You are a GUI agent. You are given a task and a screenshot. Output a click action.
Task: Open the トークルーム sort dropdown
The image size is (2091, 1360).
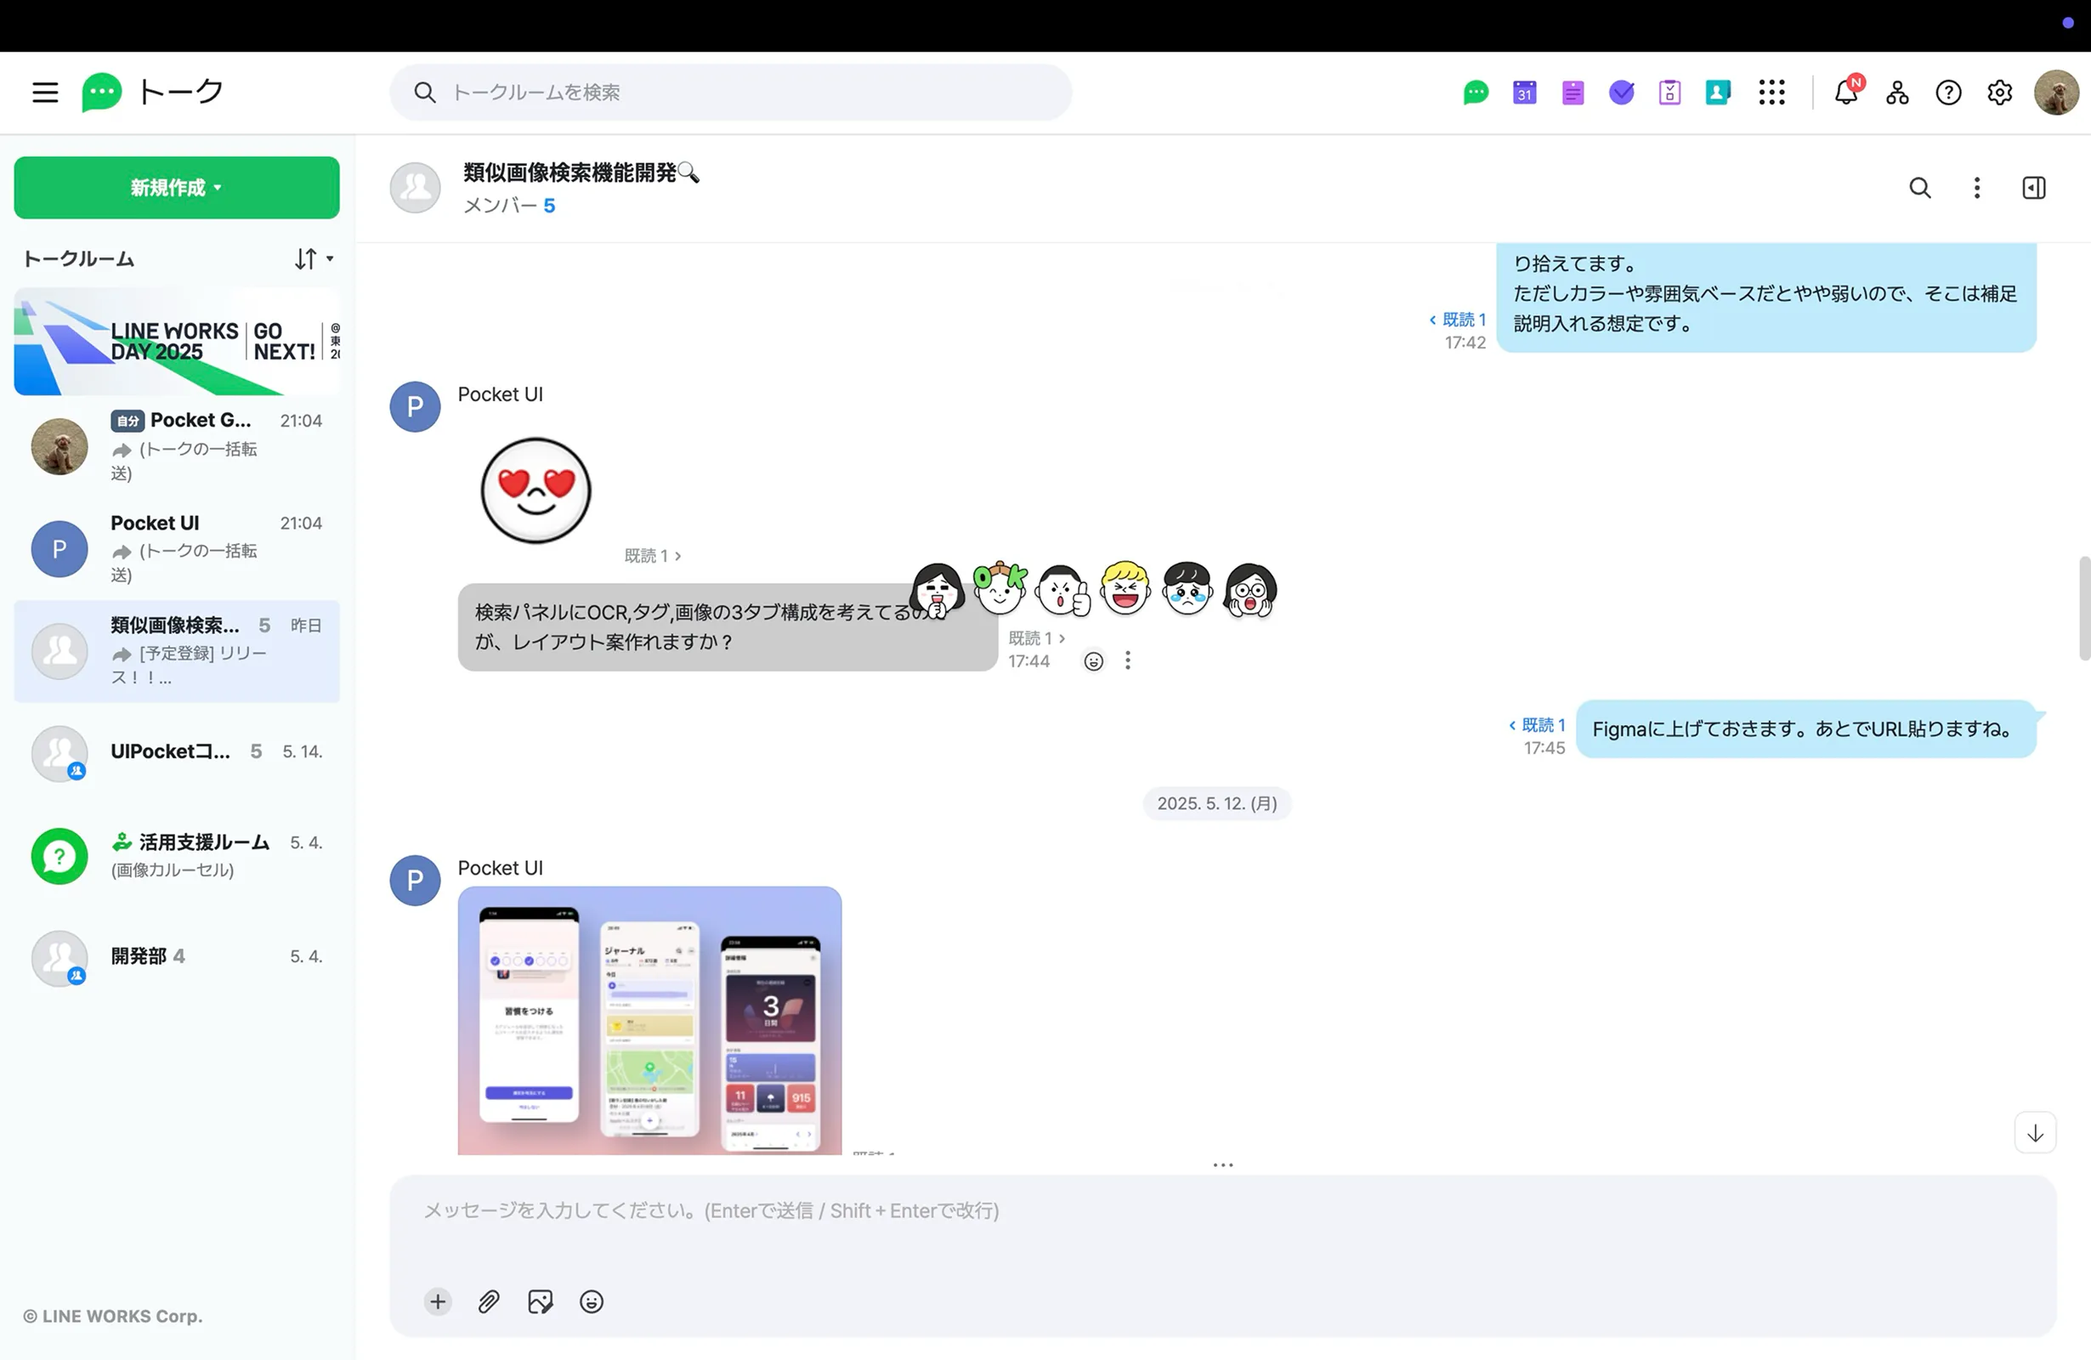(312, 258)
